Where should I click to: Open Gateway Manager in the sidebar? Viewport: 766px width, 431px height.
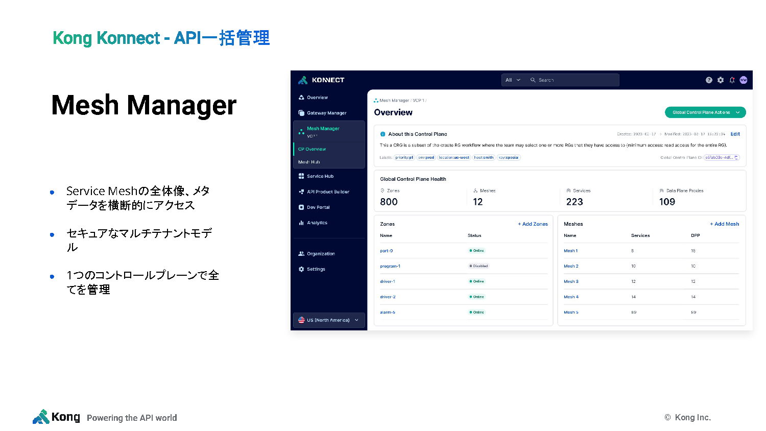(x=327, y=113)
